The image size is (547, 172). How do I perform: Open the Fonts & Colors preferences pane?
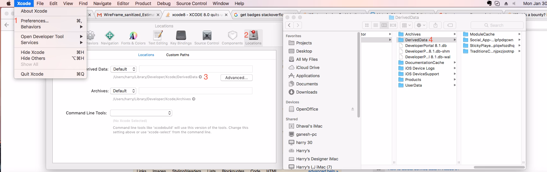tap(133, 38)
